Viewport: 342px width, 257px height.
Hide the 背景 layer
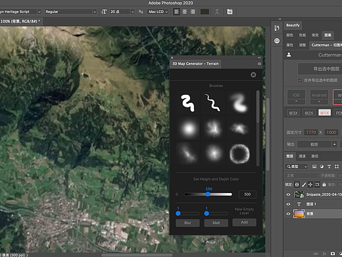click(x=288, y=214)
